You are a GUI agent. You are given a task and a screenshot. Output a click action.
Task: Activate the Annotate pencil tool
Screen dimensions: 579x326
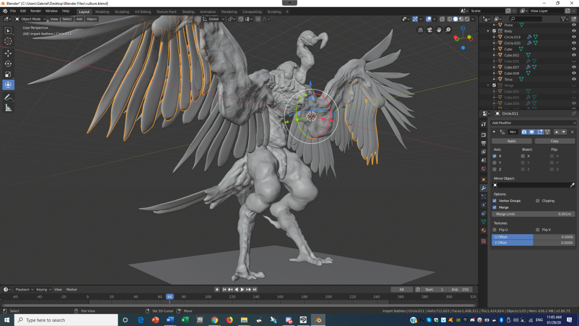pos(8,97)
